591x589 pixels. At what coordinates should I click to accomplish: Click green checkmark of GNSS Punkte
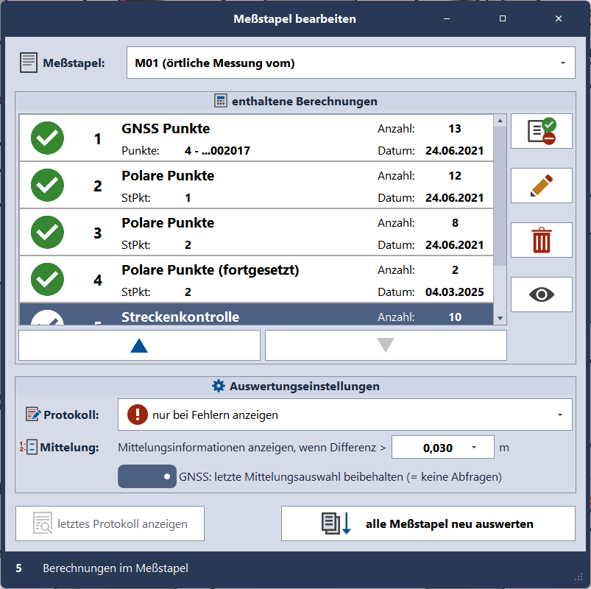tap(47, 138)
